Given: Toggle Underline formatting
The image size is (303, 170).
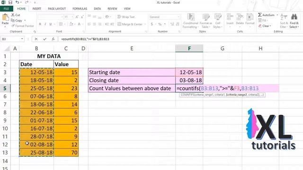Looking at the screenshot, I should coord(51,24).
